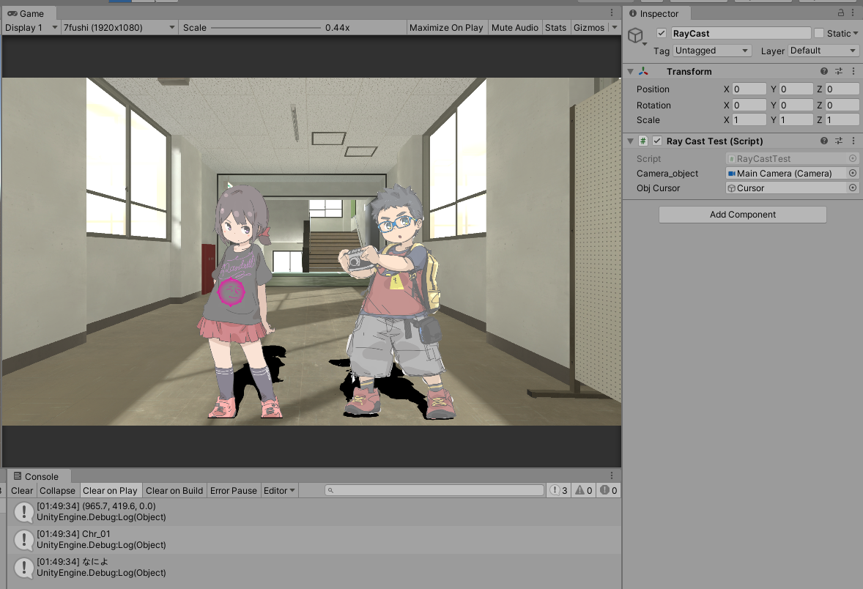863x589 pixels.
Task: Collapse the Ray Cast Test component foldout
Action: point(631,141)
